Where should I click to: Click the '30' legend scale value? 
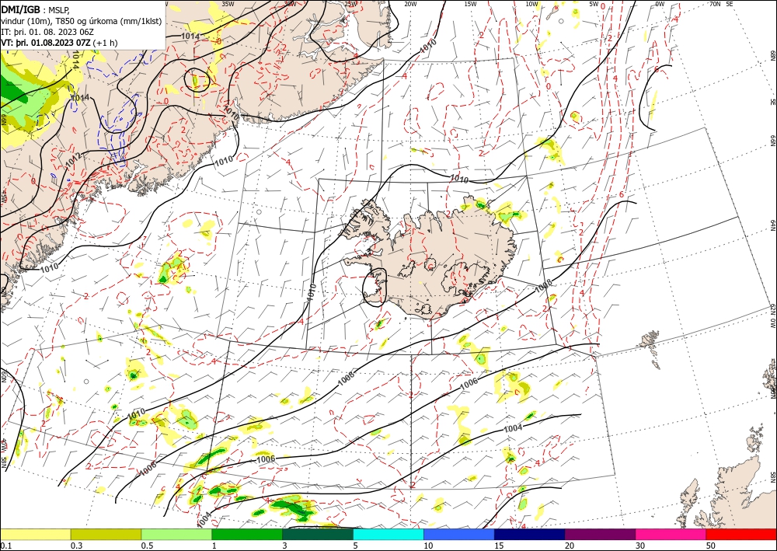point(640,546)
